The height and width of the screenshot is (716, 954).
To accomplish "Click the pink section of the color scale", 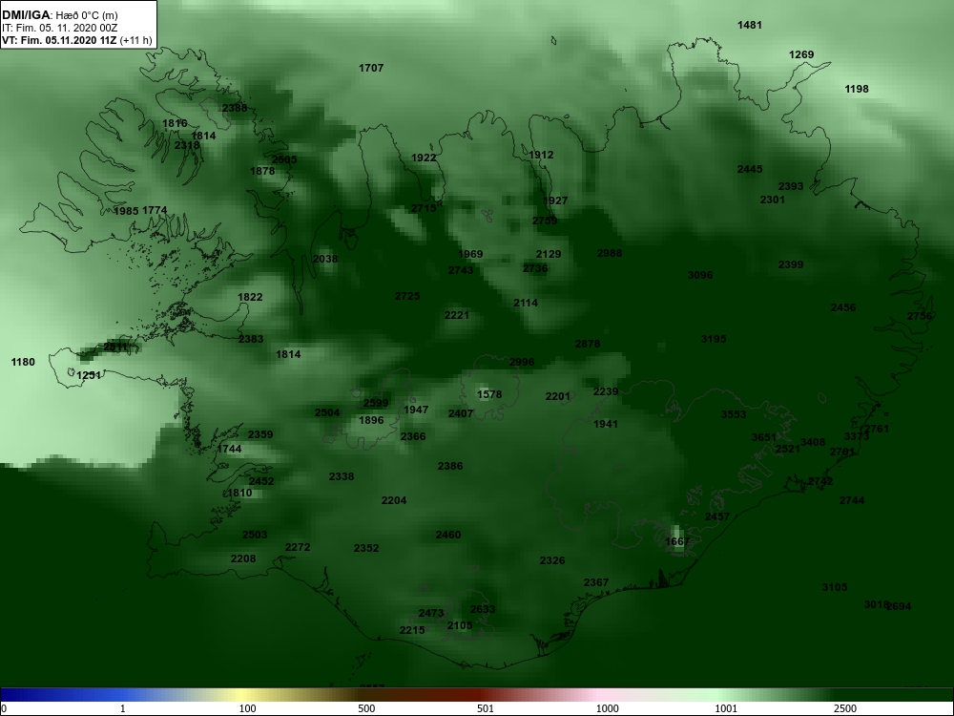I will tap(599, 695).
